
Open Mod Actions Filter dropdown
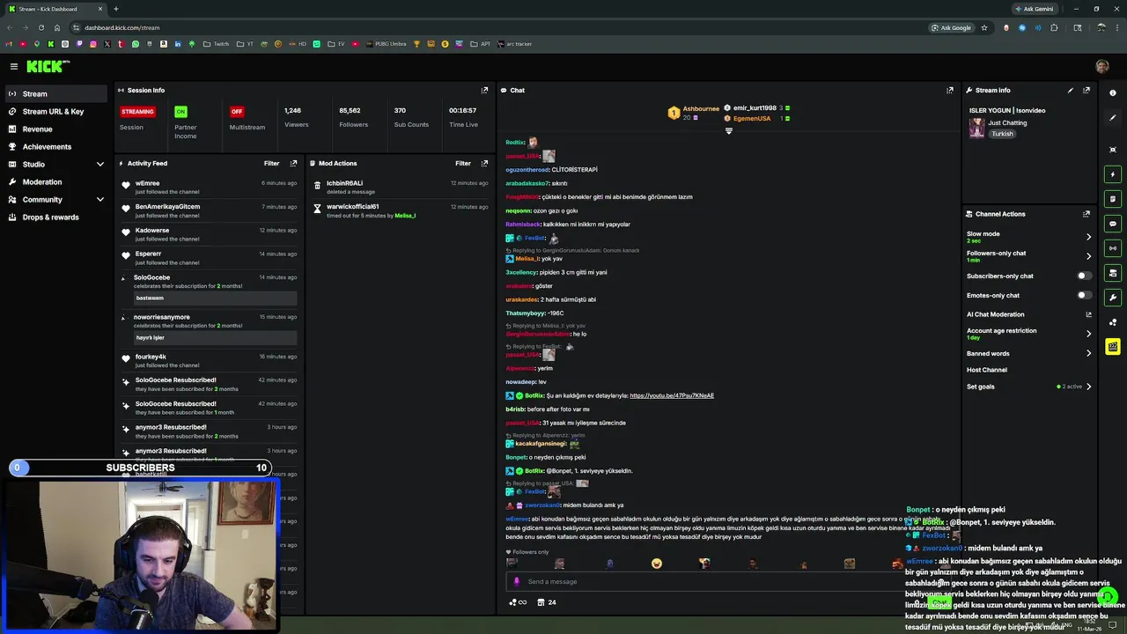click(462, 163)
